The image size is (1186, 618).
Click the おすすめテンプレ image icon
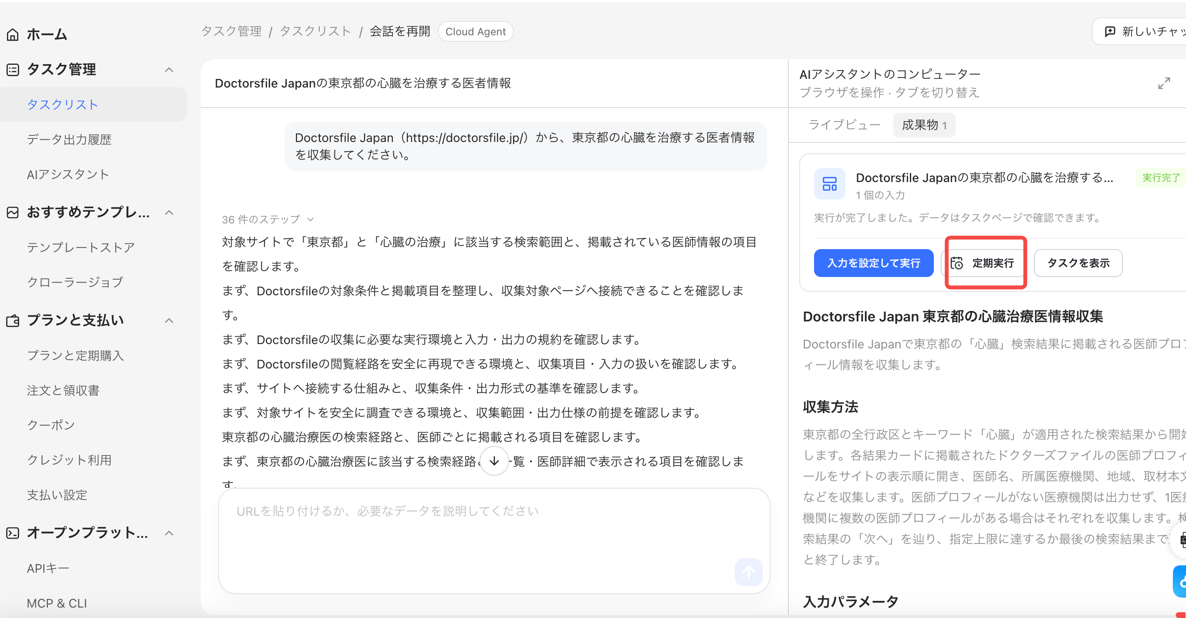(x=13, y=212)
